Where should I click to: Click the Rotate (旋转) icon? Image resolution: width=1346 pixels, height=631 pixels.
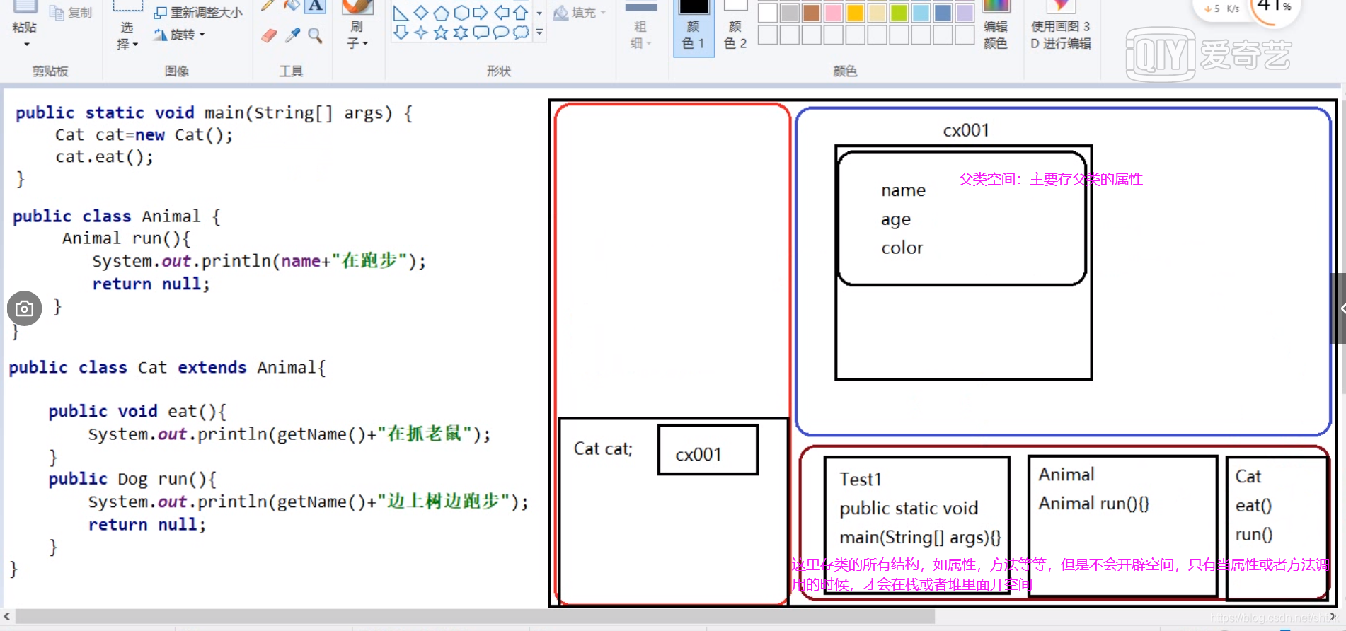(x=161, y=34)
